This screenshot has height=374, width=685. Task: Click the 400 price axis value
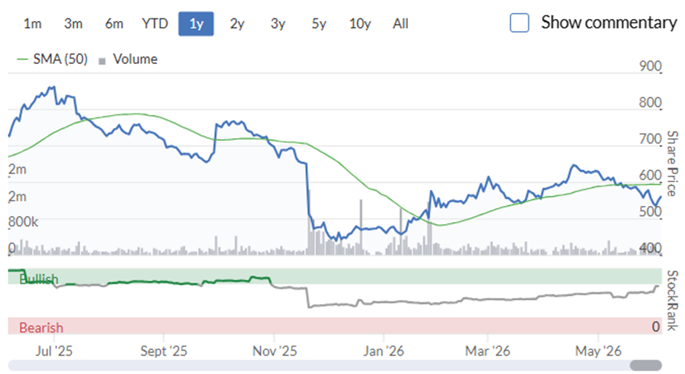point(650,248)
